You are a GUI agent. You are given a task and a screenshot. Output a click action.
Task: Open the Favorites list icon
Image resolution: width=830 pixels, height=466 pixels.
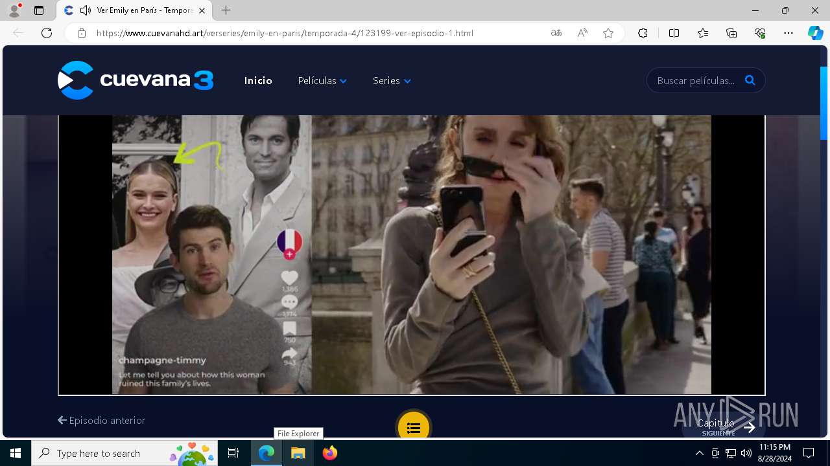tap(703, 33)
